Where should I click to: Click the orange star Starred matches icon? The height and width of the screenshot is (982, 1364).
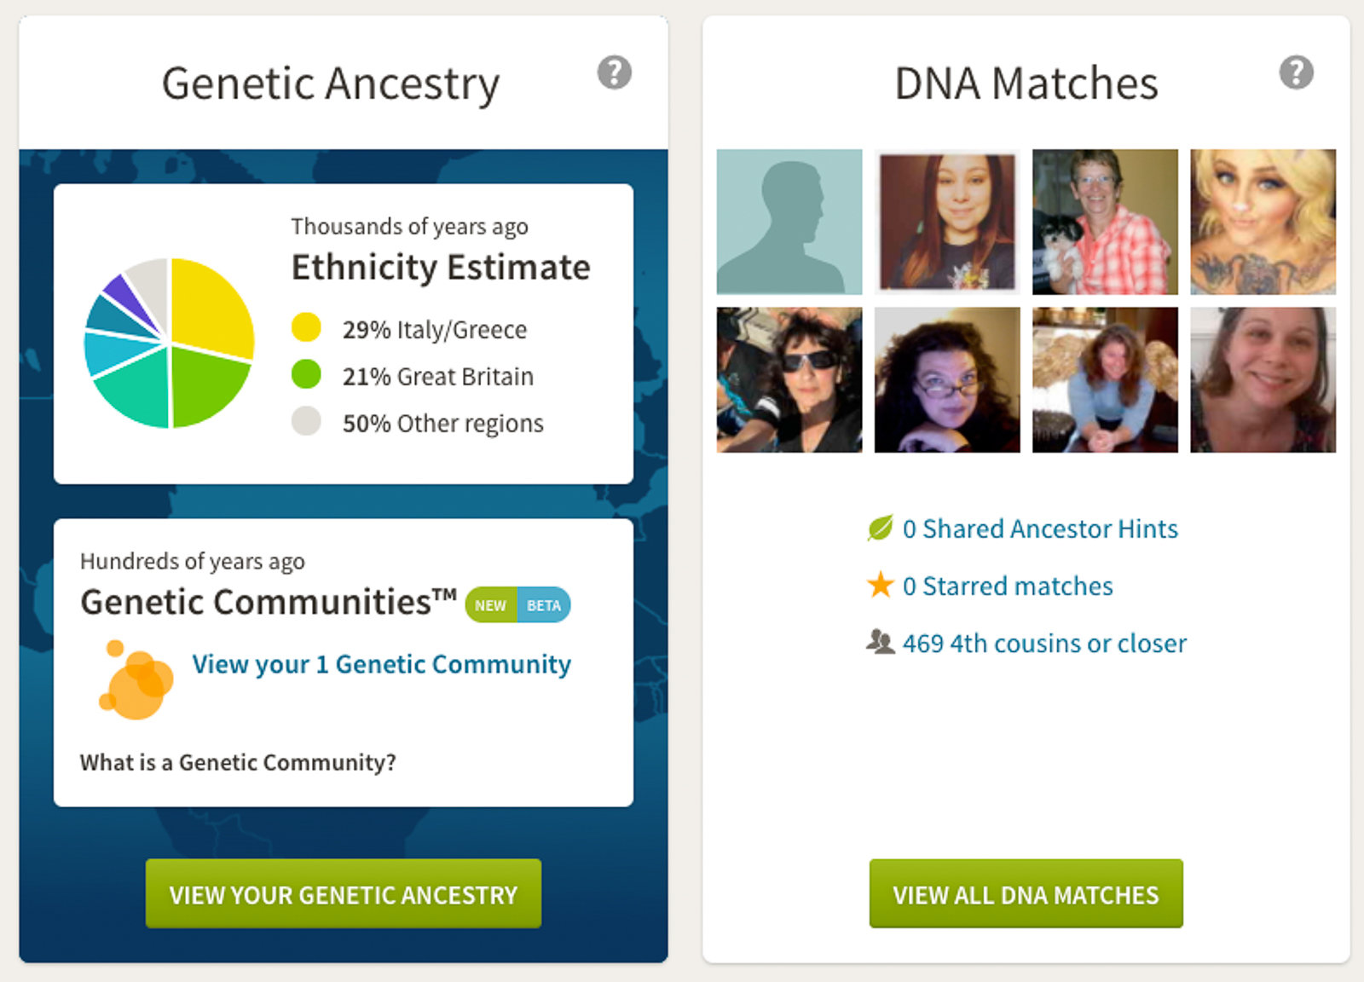(880, 586)
